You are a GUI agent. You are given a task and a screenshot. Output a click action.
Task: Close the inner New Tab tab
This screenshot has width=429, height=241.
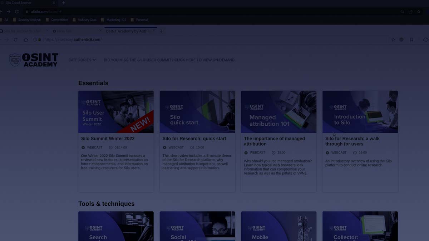pyautogui.click(x=100, y=31)
